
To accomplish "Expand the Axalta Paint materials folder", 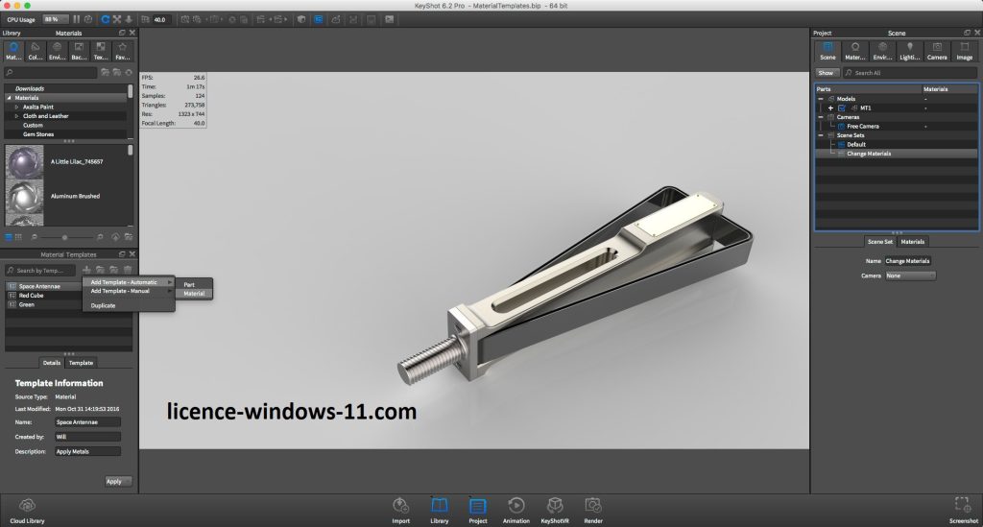I will click(x=16, y=107).
